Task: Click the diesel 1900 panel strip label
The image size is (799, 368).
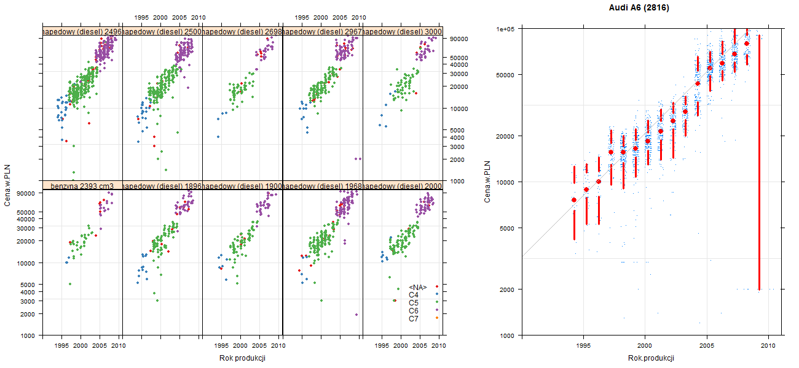Action: pos(242,185)
